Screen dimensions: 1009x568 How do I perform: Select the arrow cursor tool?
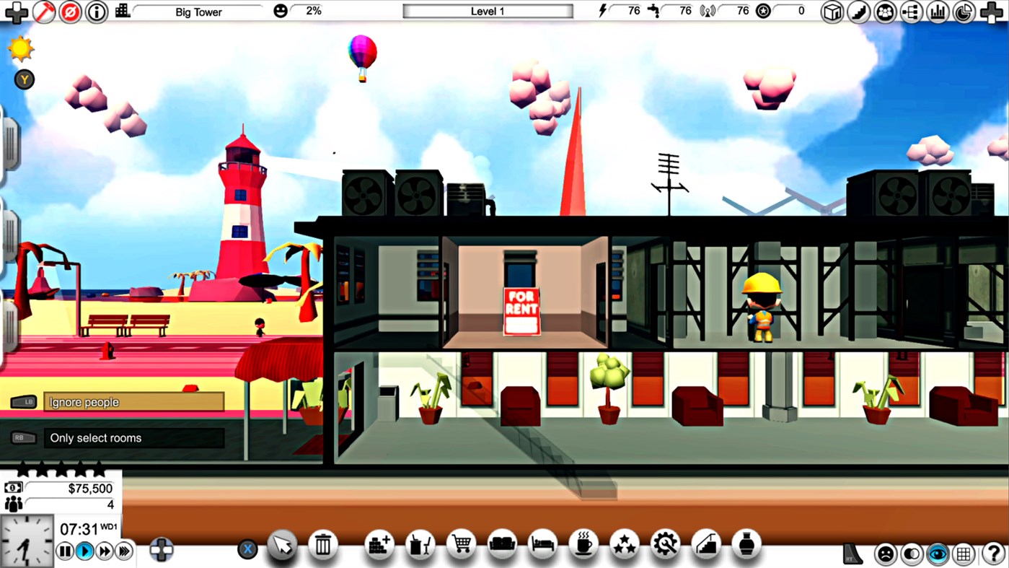282,545
